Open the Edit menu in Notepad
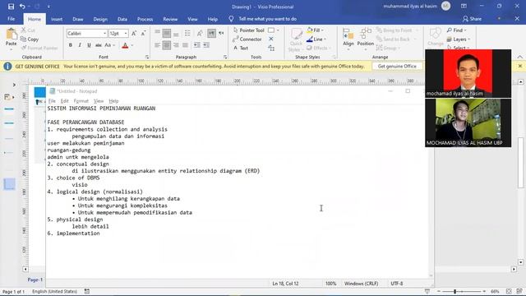526x296 pixels. (64, 101)
